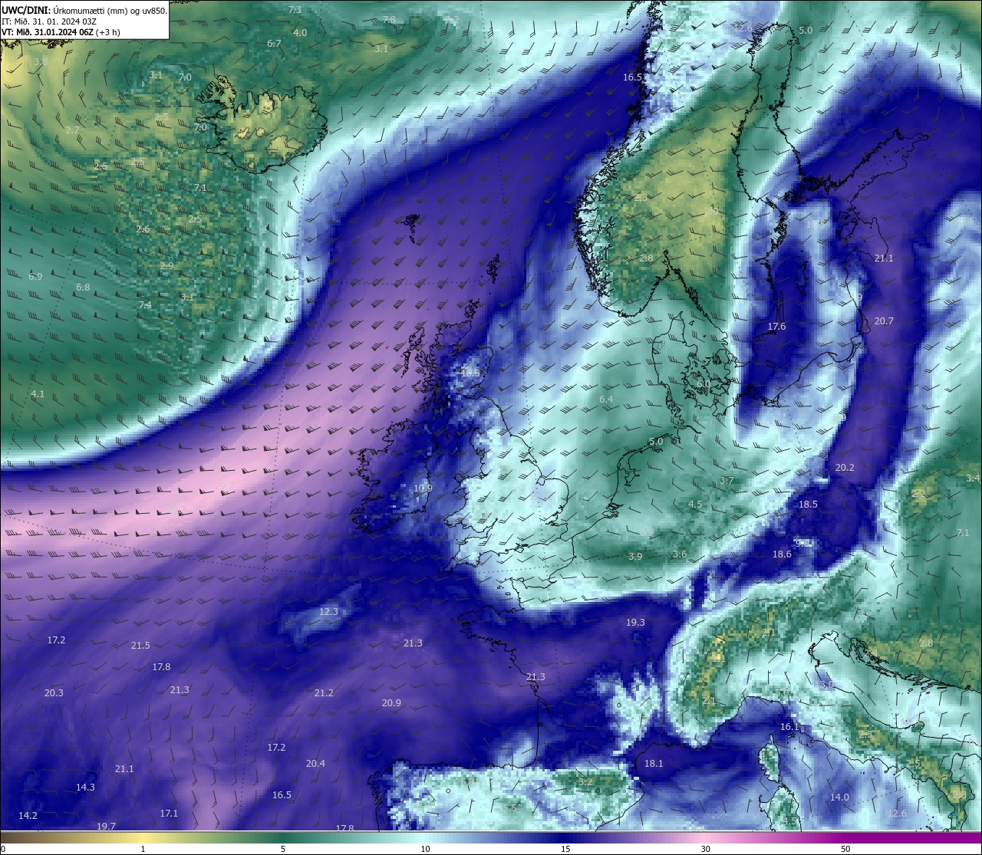Image resolution: width=982 pixels, height=855 pixels.
Task: Click the legend tick label "30"
Action: tap(705, 849)
